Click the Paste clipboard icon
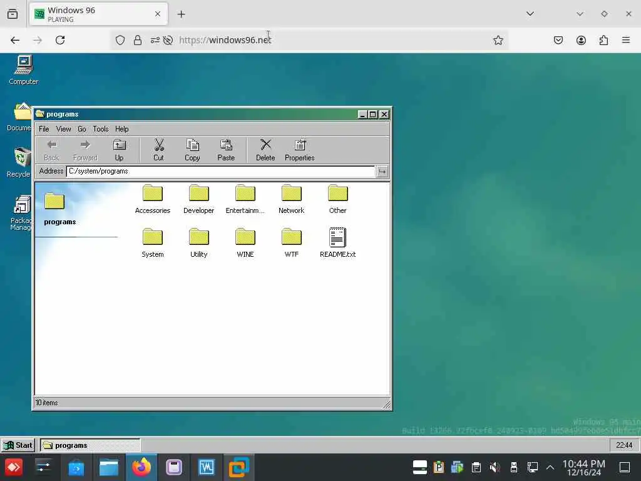The width and height of the screenshot is (641, 481). [226, 150]
